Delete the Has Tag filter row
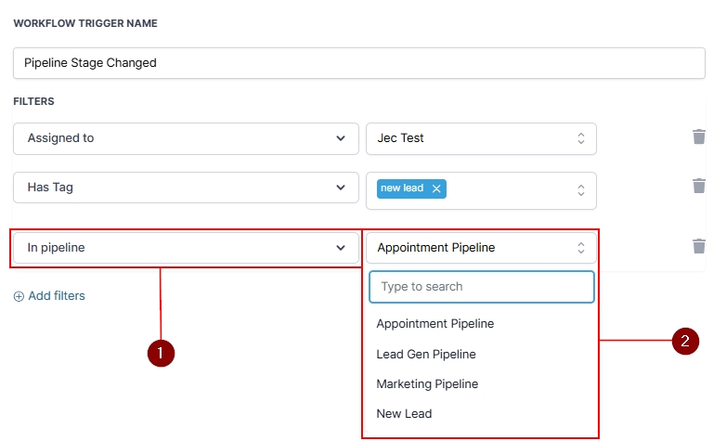Image resolution: width=726 pixels, height=441 pixels. click(x=699, y=186)
